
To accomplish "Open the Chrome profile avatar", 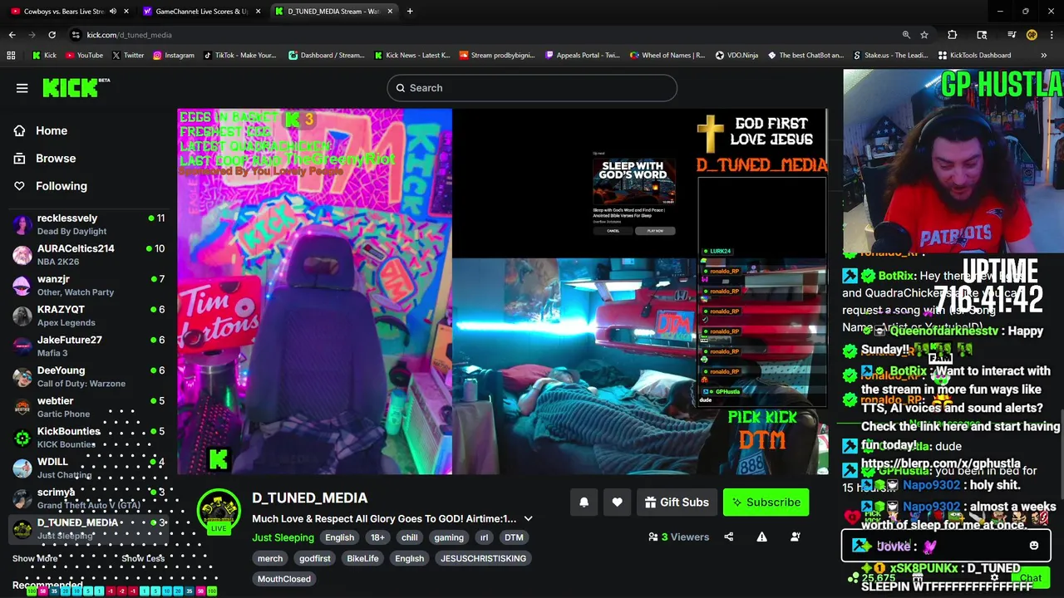I will (x=1032, y=35).
